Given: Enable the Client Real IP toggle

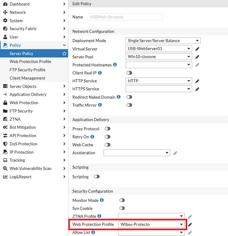Looking at the screenshot, I should click(x=129, y=73).
